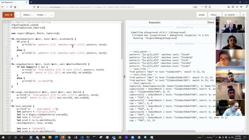Open Visual Studio purple icon in taskbar
Image resolution: width=249 pixels, height=140 pixels.
click(x=75, y=137)
